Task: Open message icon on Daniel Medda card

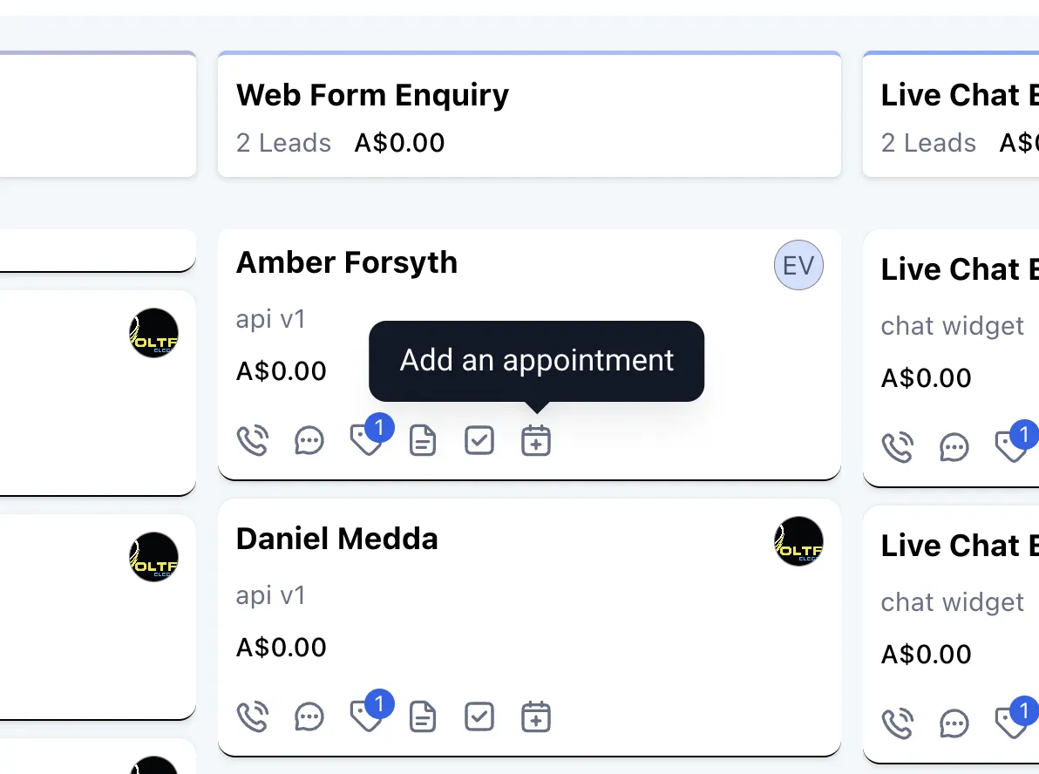Action: tap(309, 716)
